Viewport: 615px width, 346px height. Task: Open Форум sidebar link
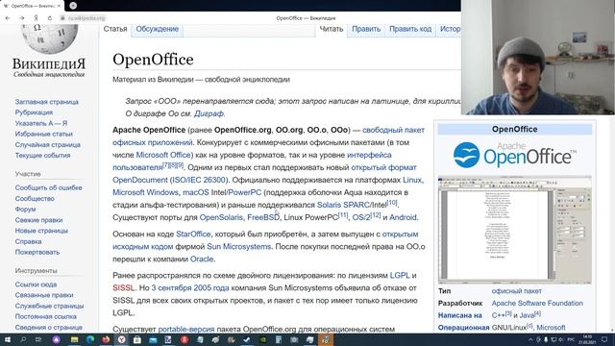click(x=25, y=210)
